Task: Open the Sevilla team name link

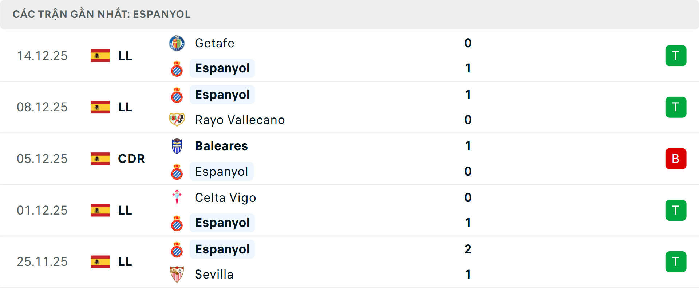Action: click(x=214, y=274)
